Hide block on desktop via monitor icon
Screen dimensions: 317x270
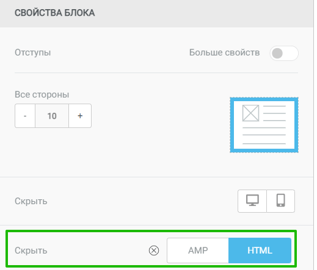[x=252, y=201]
